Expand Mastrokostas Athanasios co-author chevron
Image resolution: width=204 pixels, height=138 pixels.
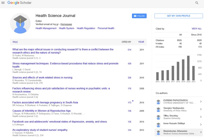[201, 132]
